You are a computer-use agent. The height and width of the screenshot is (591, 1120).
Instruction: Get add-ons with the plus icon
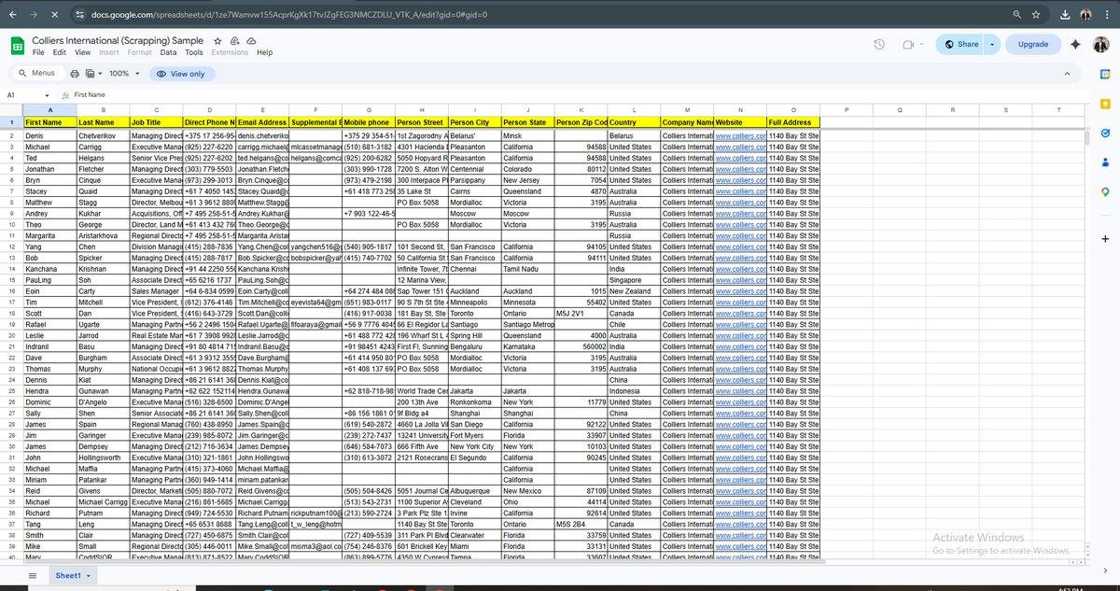[1104, 239]
